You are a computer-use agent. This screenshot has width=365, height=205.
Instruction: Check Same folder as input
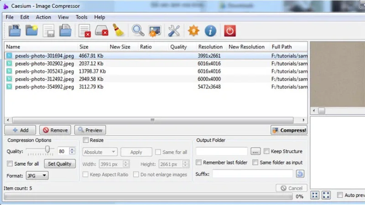(x=255, y=162)
